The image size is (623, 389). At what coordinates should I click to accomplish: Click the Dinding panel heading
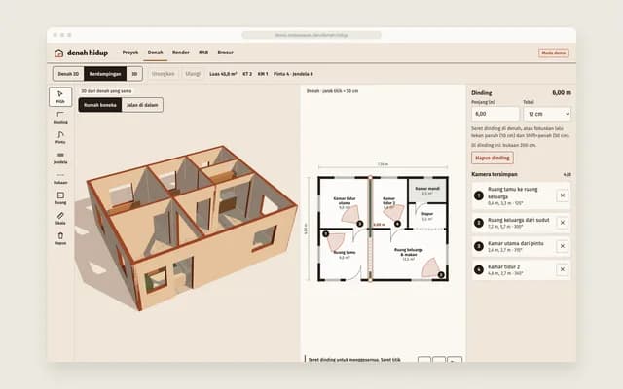482,93
